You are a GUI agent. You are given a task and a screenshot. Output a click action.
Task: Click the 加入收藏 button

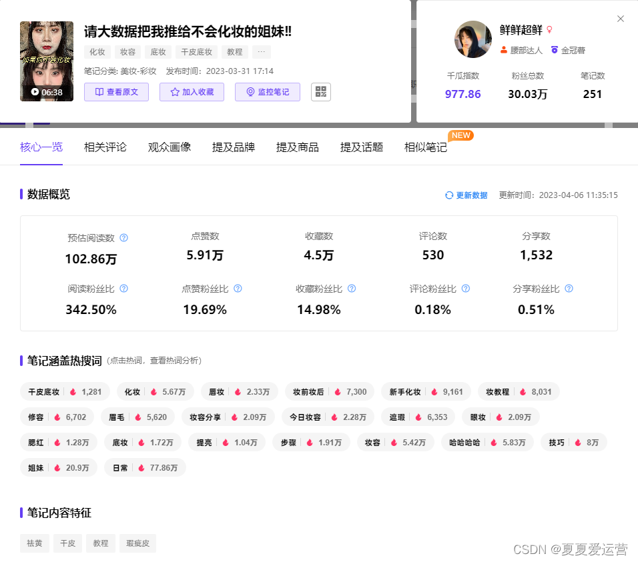click(x=192, y=92)
